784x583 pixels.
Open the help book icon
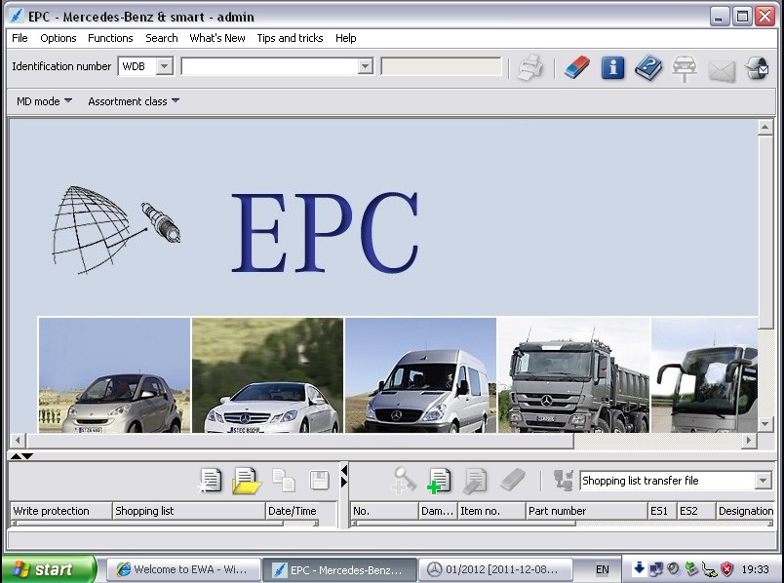click(x=648, y=67)
